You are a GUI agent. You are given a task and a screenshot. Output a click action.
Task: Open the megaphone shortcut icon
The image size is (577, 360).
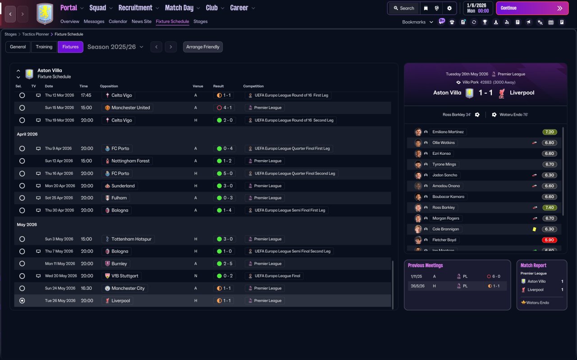click(529, 22)
